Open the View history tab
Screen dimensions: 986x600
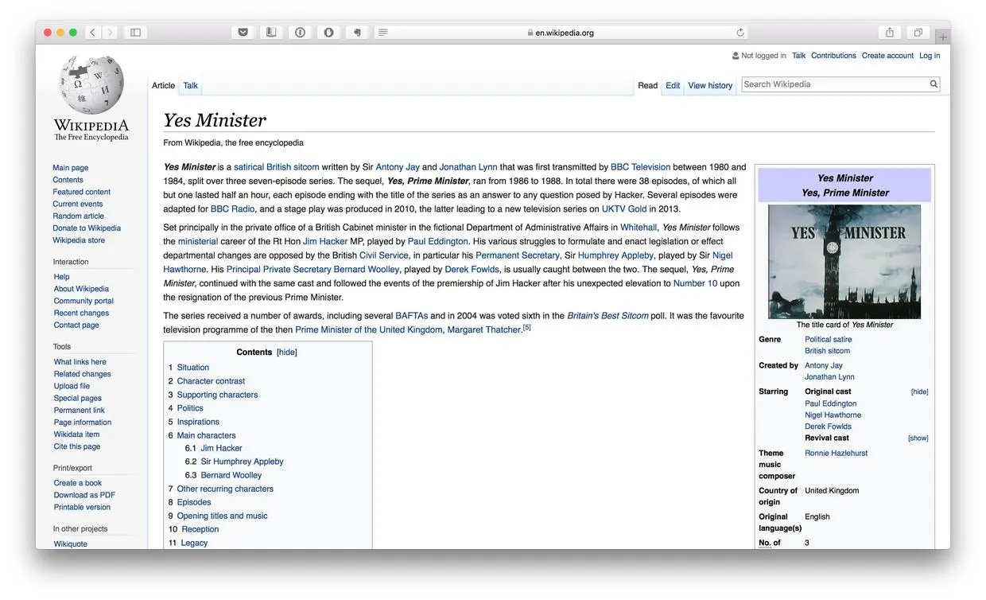click(710, 85)
